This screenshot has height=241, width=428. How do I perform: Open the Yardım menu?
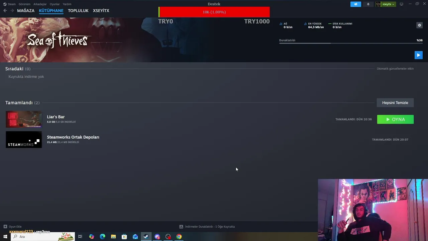(x=67, y=4)
